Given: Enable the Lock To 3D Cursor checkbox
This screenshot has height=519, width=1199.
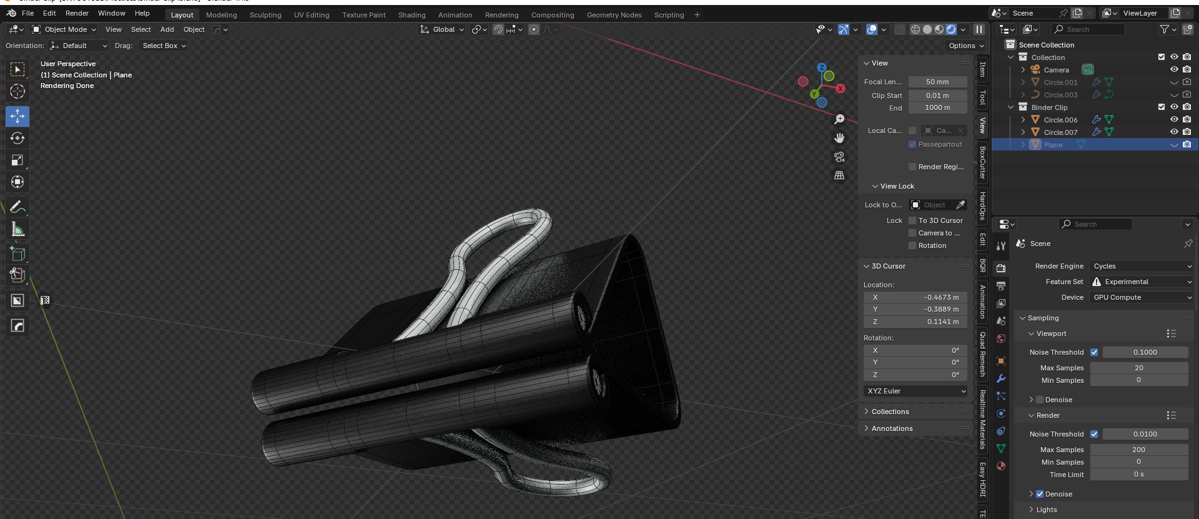Looking at the screenshot, I should pos(912,220).
